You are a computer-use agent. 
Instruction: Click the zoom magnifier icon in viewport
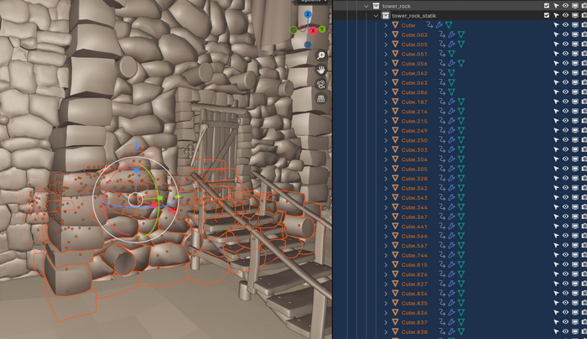[320, 56]
